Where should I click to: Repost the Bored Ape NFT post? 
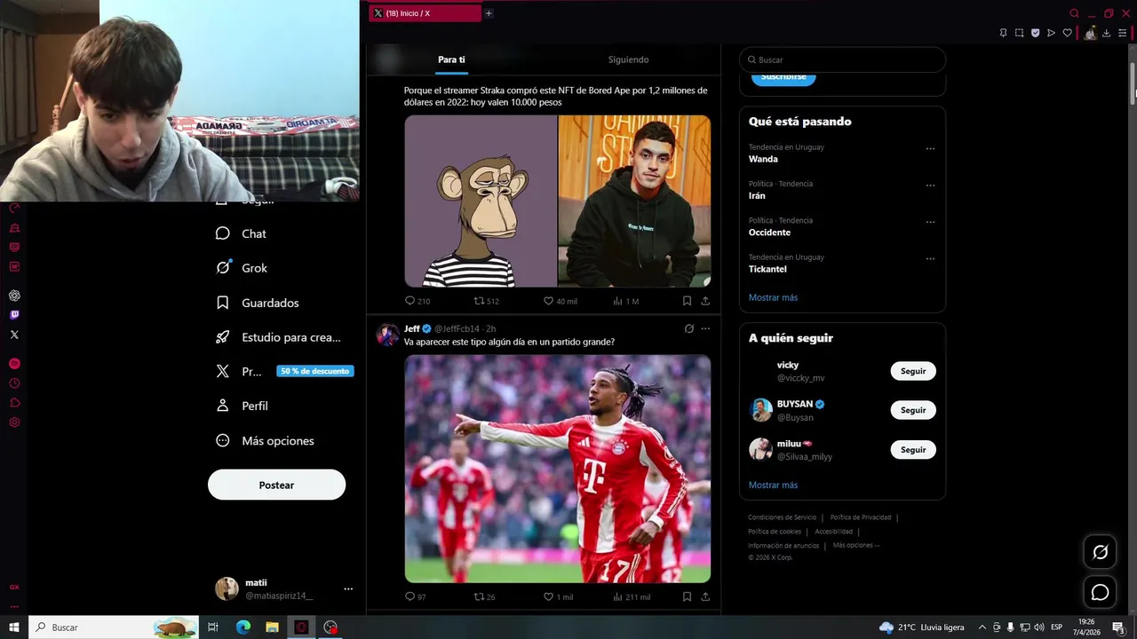(486, 301)
